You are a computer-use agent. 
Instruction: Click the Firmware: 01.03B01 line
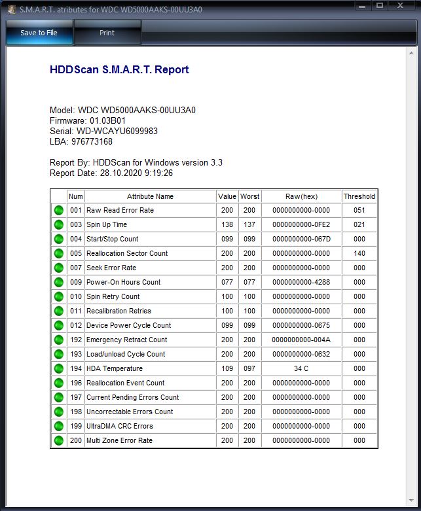coord(87,120)
